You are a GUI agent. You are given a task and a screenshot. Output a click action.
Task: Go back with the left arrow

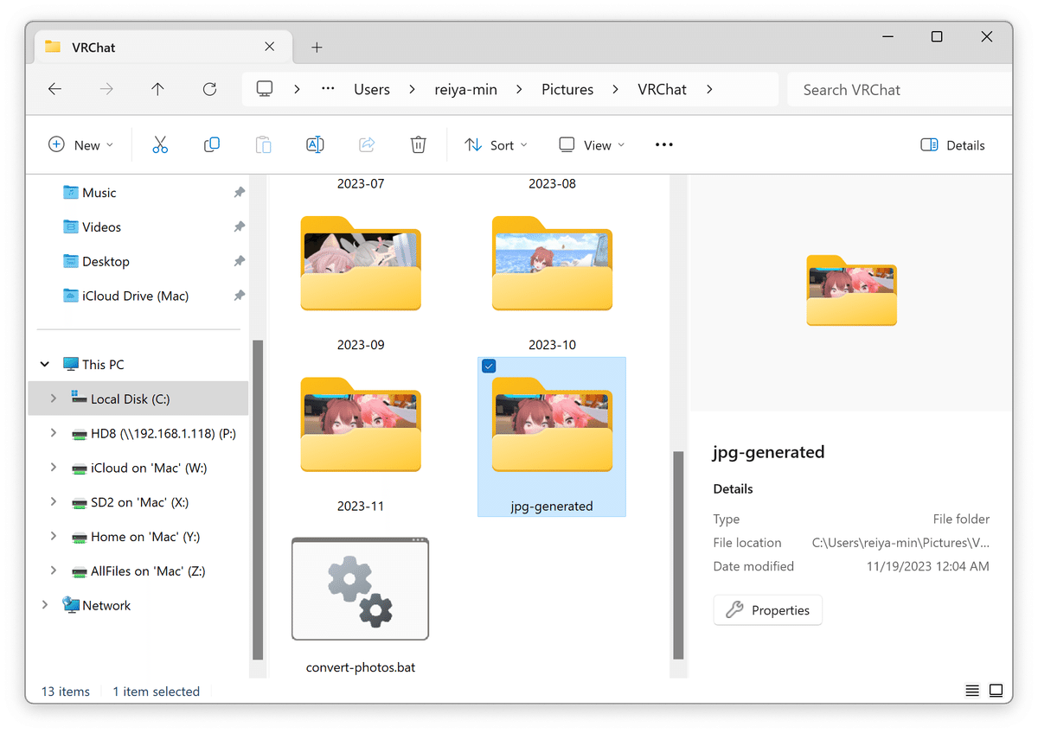click(x=54, y=89)
